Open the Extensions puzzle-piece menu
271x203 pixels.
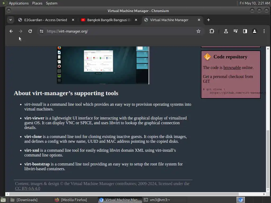pos(212,31)
